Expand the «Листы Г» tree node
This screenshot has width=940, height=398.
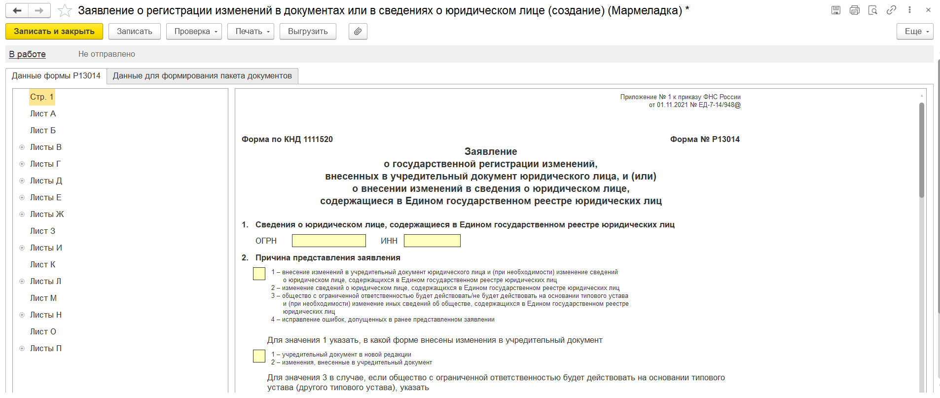click(22, 164)
